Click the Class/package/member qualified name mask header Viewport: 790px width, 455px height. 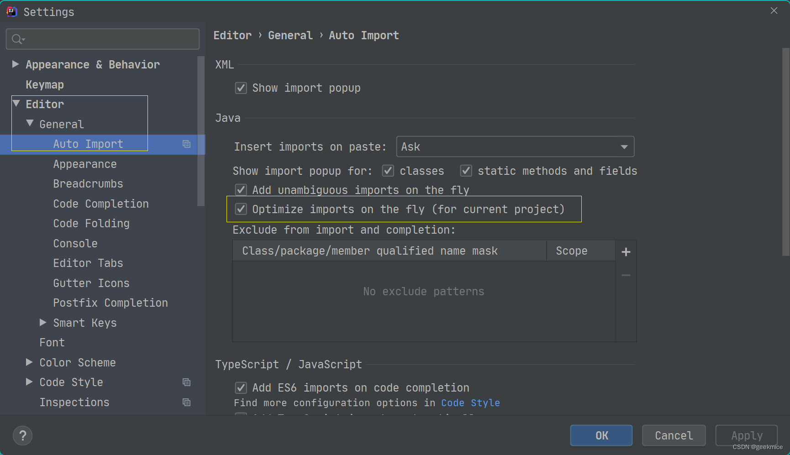(x=390, y=251)
